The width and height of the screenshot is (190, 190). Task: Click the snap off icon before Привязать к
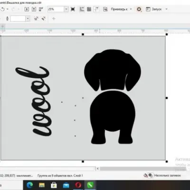coord(105,9)
